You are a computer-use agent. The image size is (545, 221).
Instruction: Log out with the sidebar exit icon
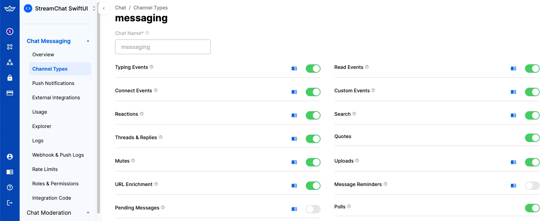[x=9, y=202]
